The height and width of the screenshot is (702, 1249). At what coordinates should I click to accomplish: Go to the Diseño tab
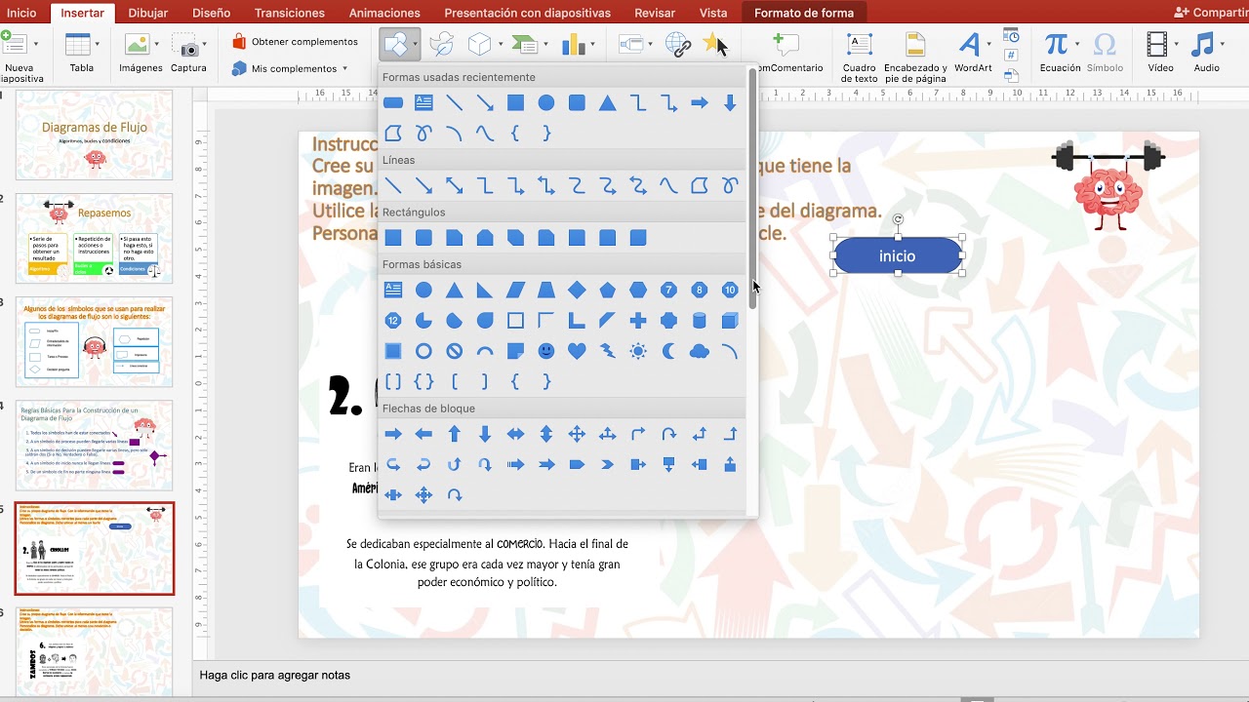coord(211,13)
